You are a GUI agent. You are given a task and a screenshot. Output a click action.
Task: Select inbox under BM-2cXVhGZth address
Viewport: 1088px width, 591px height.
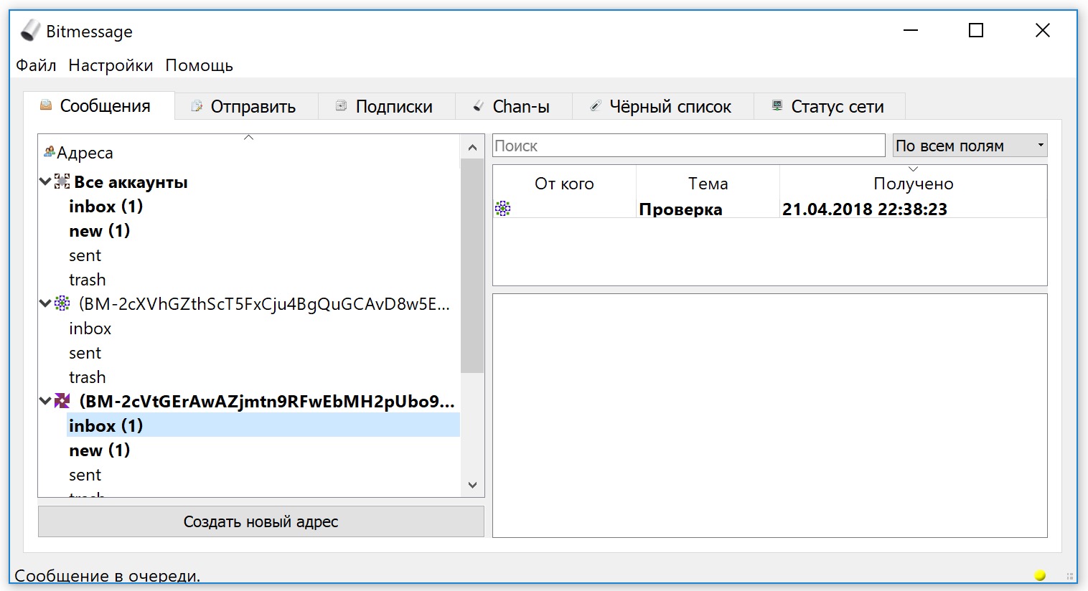(90, 328)
